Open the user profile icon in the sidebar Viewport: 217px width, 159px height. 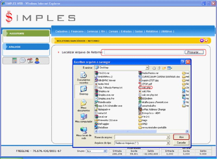[37, 60]
